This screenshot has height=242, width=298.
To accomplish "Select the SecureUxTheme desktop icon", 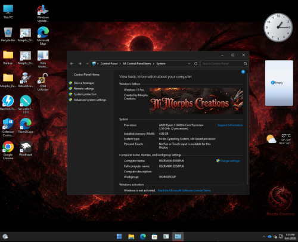I will 26,104.
